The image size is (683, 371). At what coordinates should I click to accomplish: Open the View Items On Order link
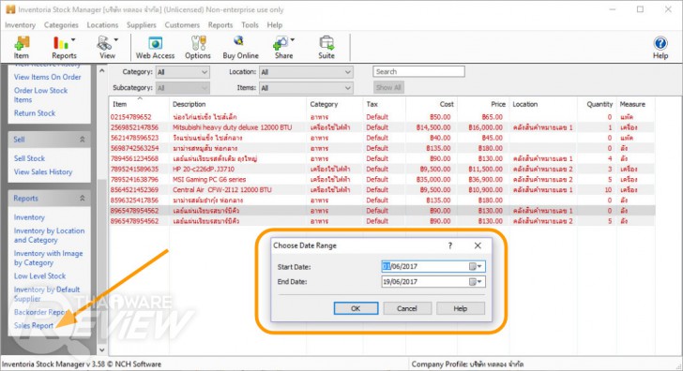[x=48, y=77]
